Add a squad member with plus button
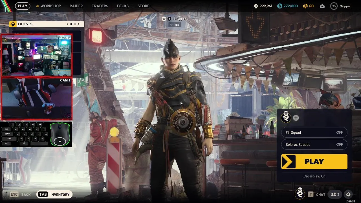361x203 pixels. [296, 118]
